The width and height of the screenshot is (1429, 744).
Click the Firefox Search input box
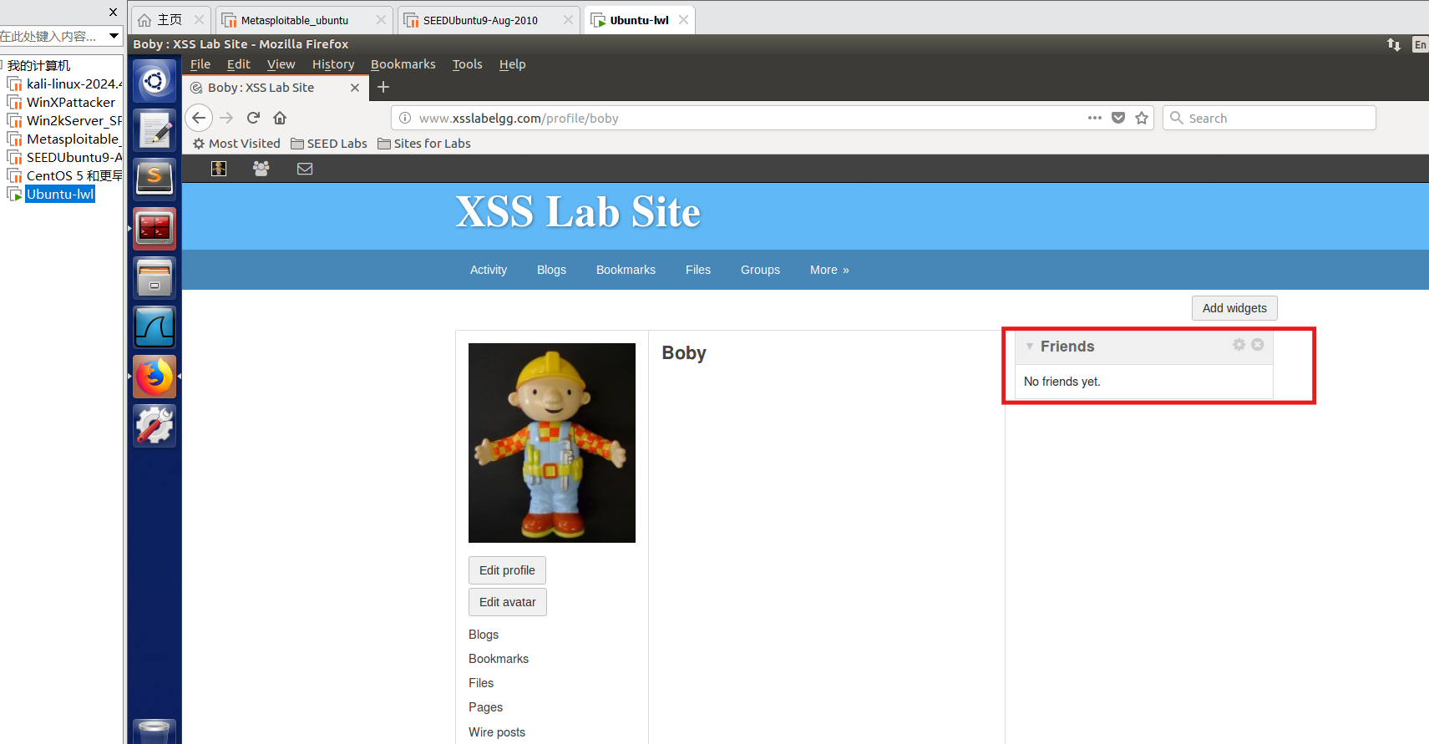coord(1269,118)
